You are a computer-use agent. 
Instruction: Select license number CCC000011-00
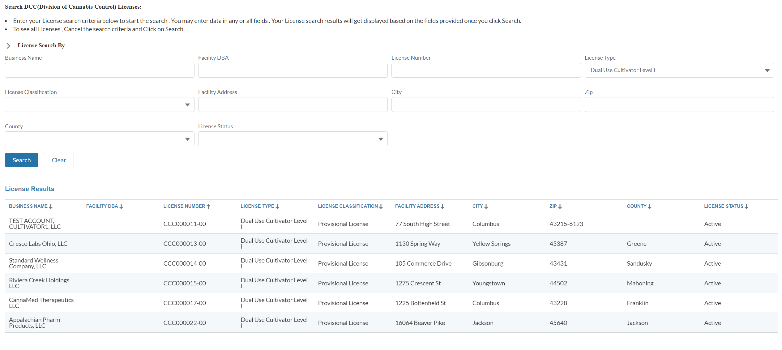(x=185, y=224)
